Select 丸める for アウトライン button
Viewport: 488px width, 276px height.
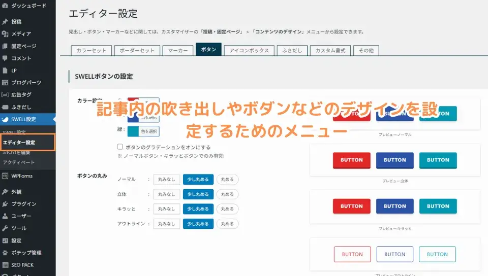pos(227,224)
